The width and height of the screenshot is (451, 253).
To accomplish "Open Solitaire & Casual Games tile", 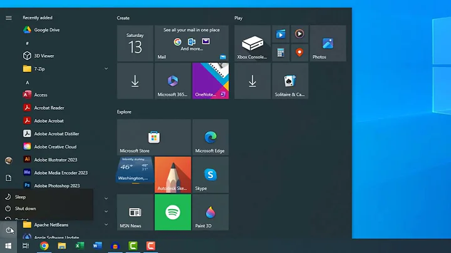I will pyautogui.click(x=290, y=81).
